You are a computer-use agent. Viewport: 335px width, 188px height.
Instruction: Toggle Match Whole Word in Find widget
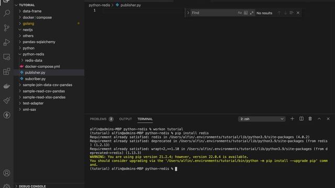(245, 13)
